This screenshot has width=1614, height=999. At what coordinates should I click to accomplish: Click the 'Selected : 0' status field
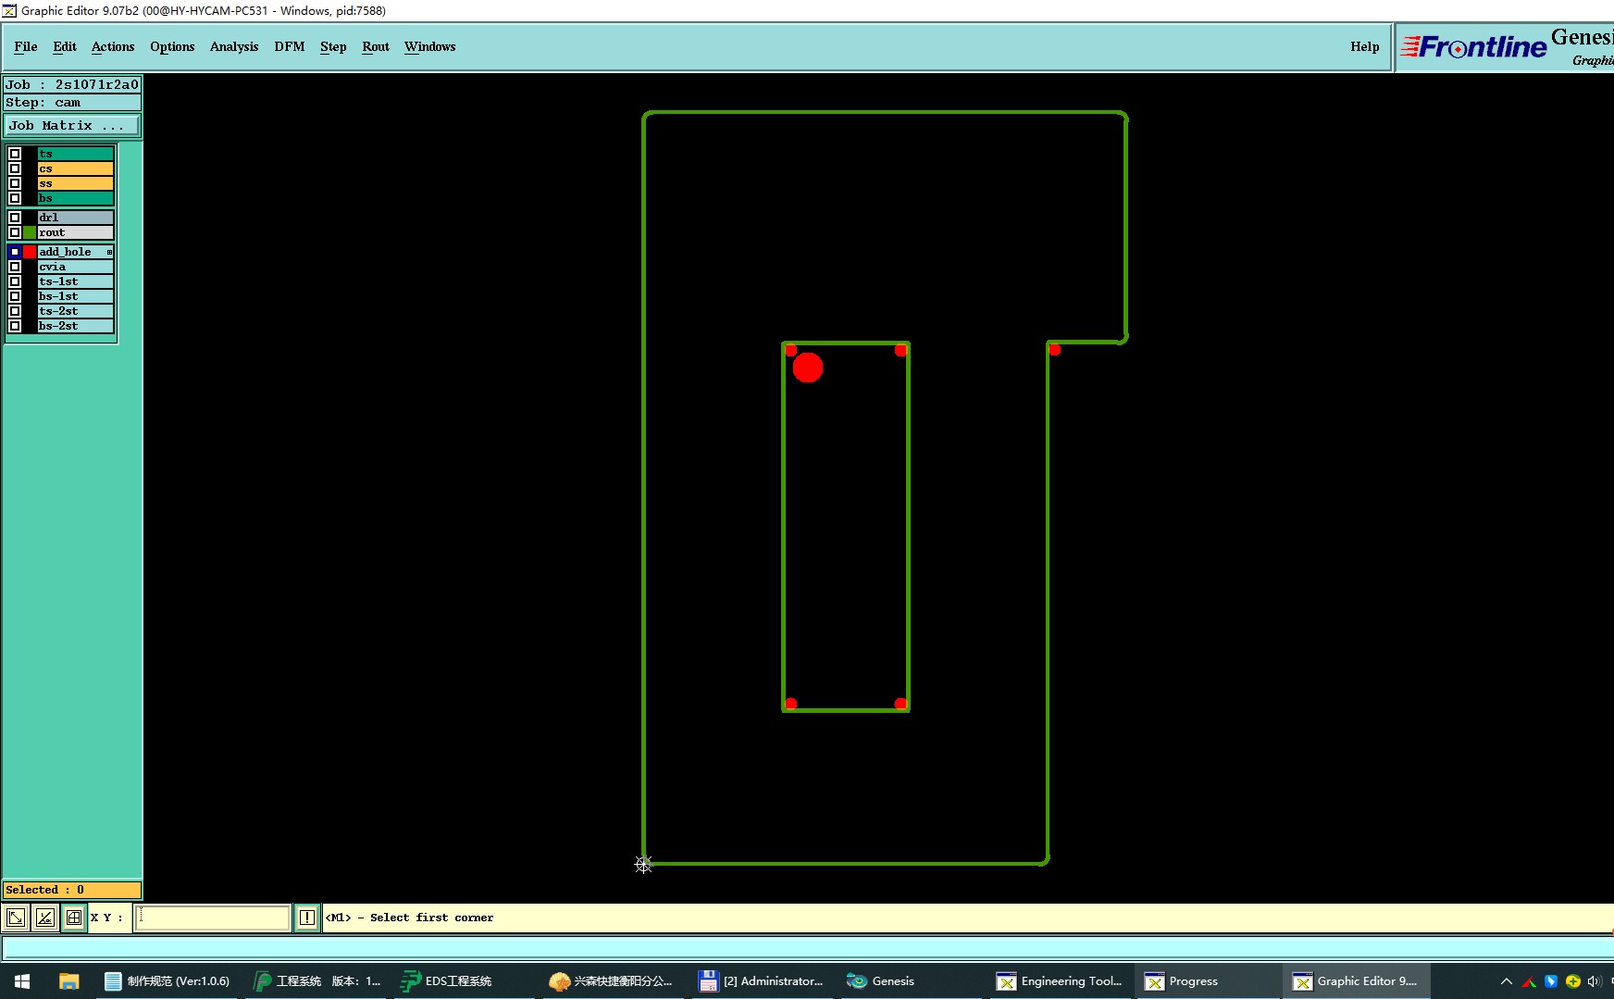(x=72, y=890)
